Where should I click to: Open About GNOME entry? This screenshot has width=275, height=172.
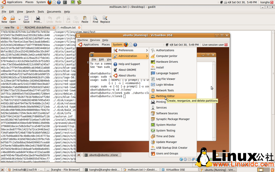(x=130, y=70)
